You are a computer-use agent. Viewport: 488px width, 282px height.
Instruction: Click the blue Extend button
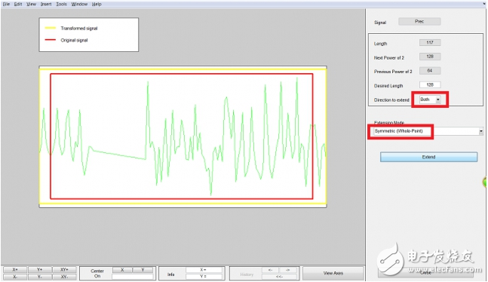pyautogui.click(x=428, y=157)
